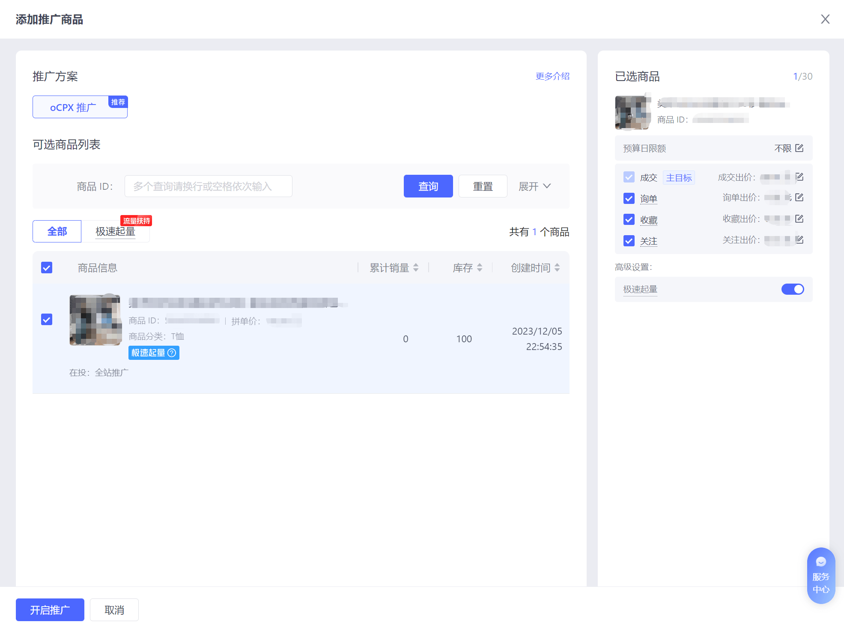Sort by 创建时间 column arrows

point(557,268)
